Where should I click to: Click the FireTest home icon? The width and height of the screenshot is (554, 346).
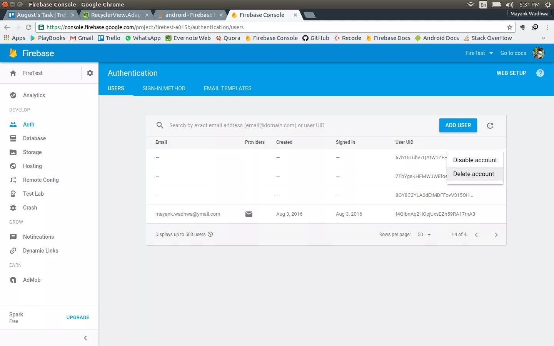[13, 73]
